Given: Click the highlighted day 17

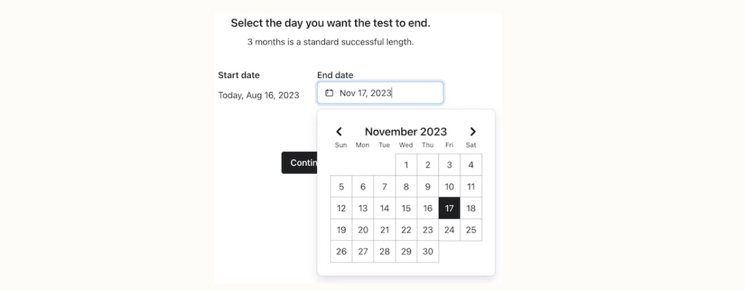Looking at the screenshot, I should point(449,208).
